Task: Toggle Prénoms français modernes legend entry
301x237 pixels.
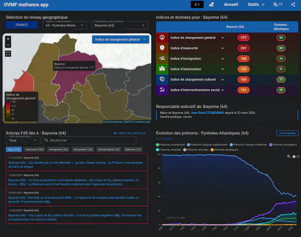Action: point(248,145)
